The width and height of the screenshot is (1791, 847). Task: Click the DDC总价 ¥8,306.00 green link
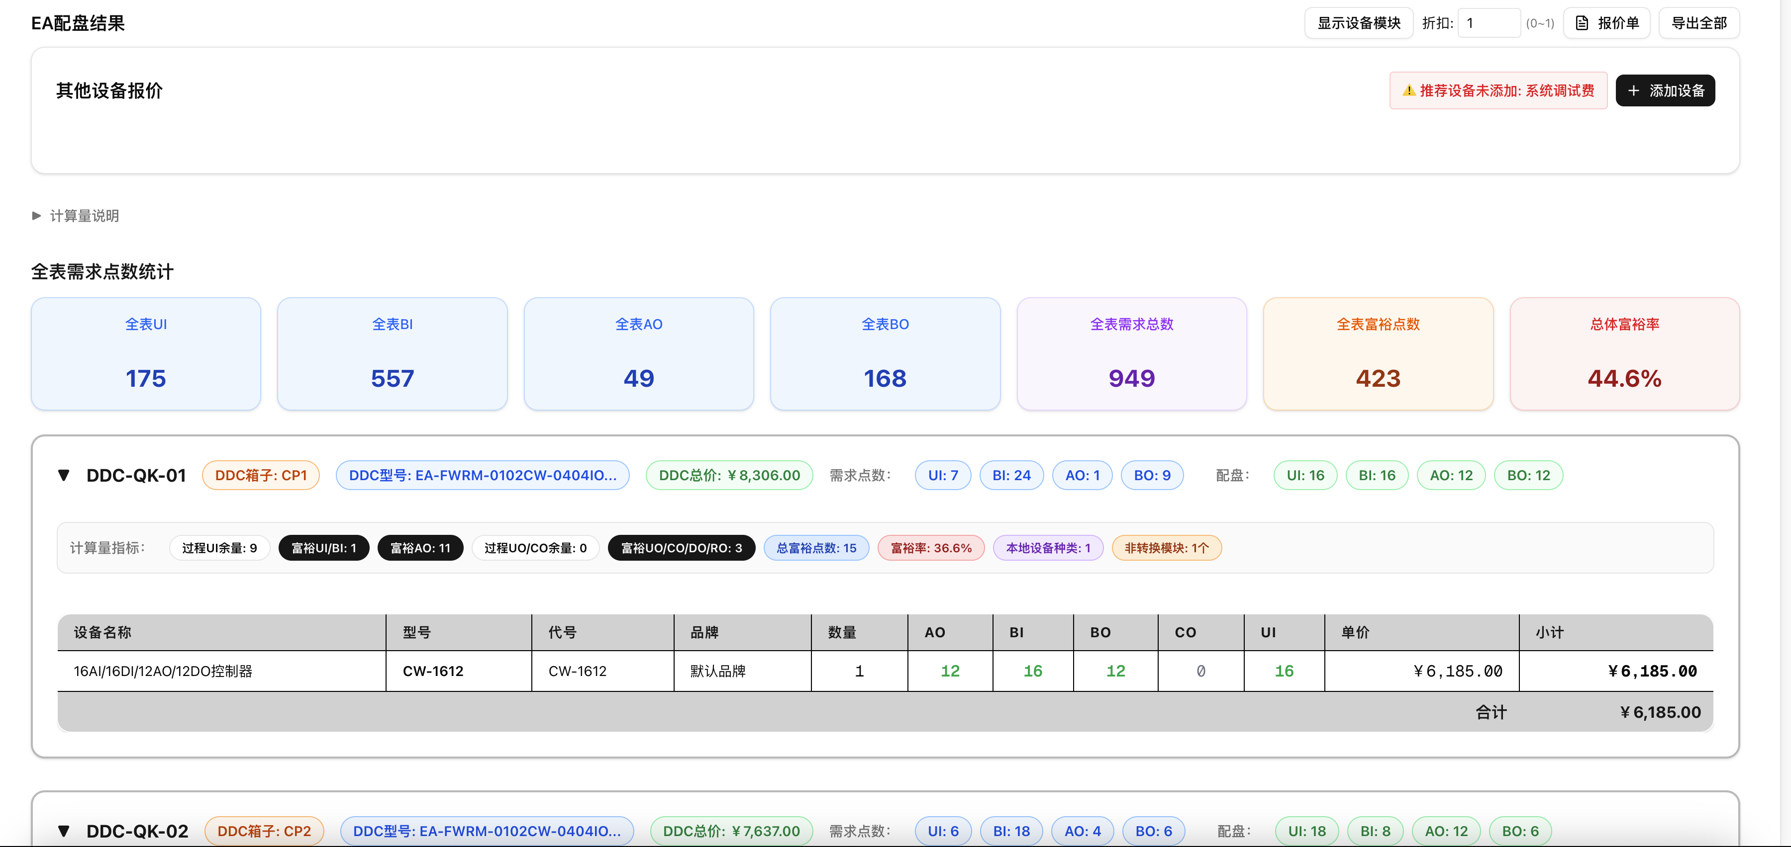(729, 475)
